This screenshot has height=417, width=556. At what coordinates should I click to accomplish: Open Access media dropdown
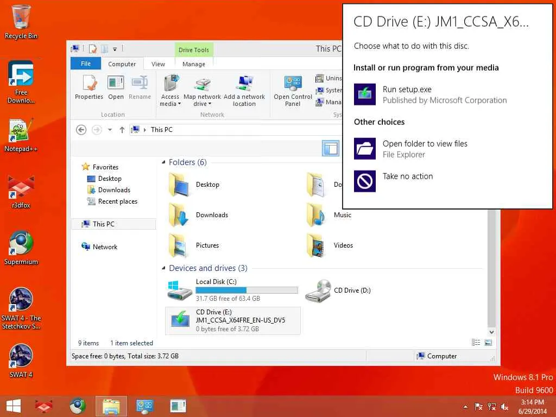(x=170, y=91)
